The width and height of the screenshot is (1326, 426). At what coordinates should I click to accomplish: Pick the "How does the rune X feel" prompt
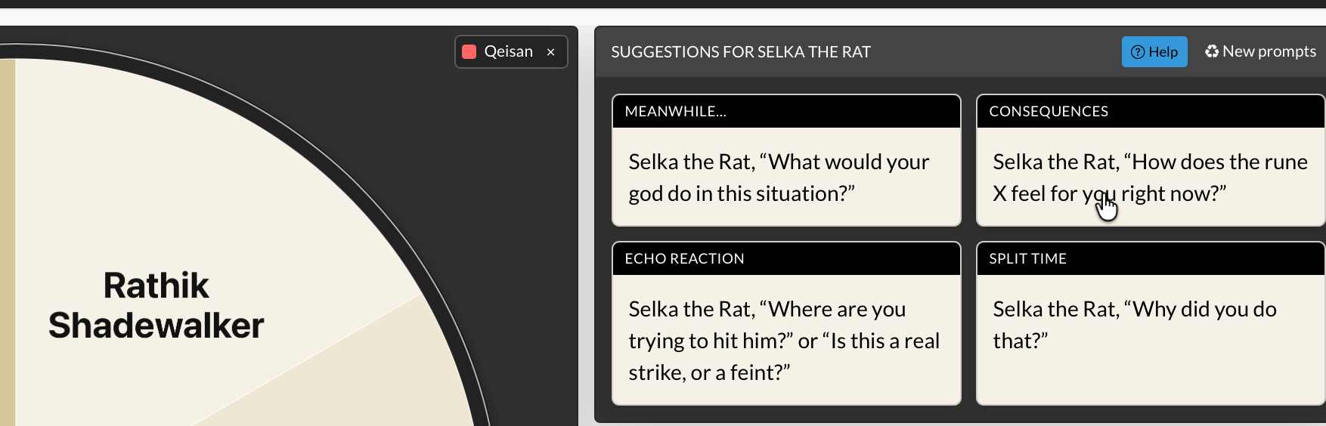click(1150, 177)
